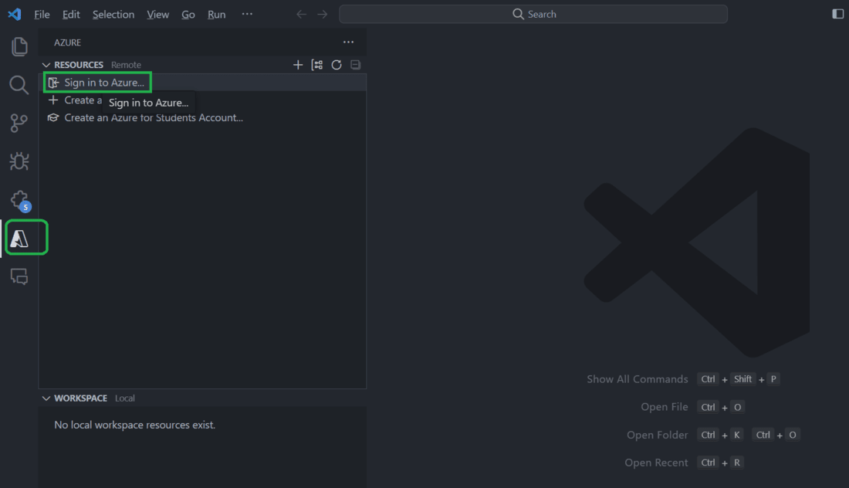Select the Azure view icon
The width and height of the screenshot is (849, 488).
(x=19, y=239)
